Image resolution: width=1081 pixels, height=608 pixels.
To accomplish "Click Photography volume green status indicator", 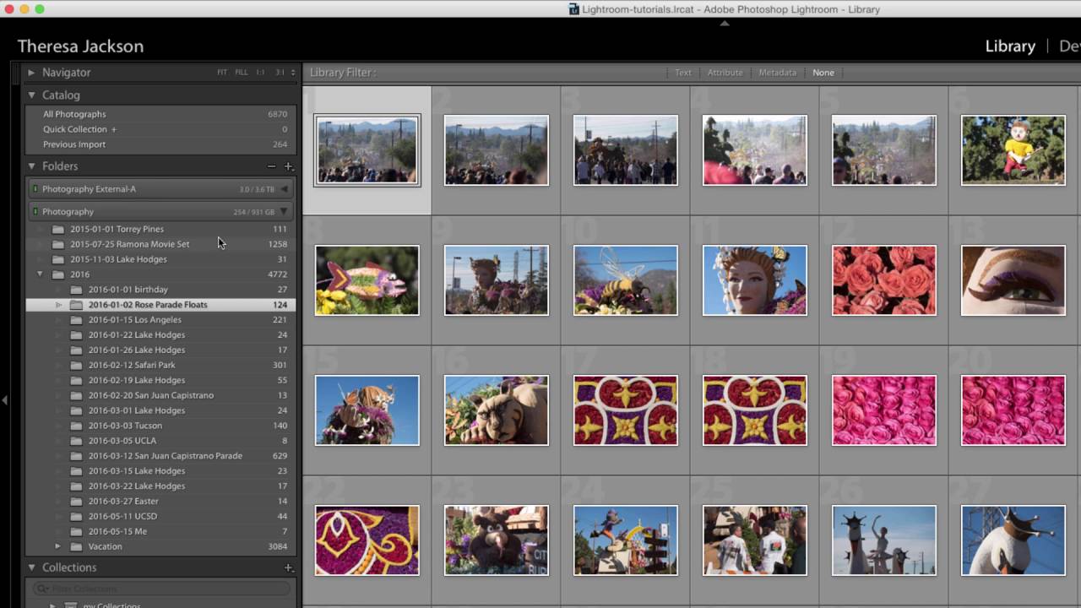I will pos(35,212).
